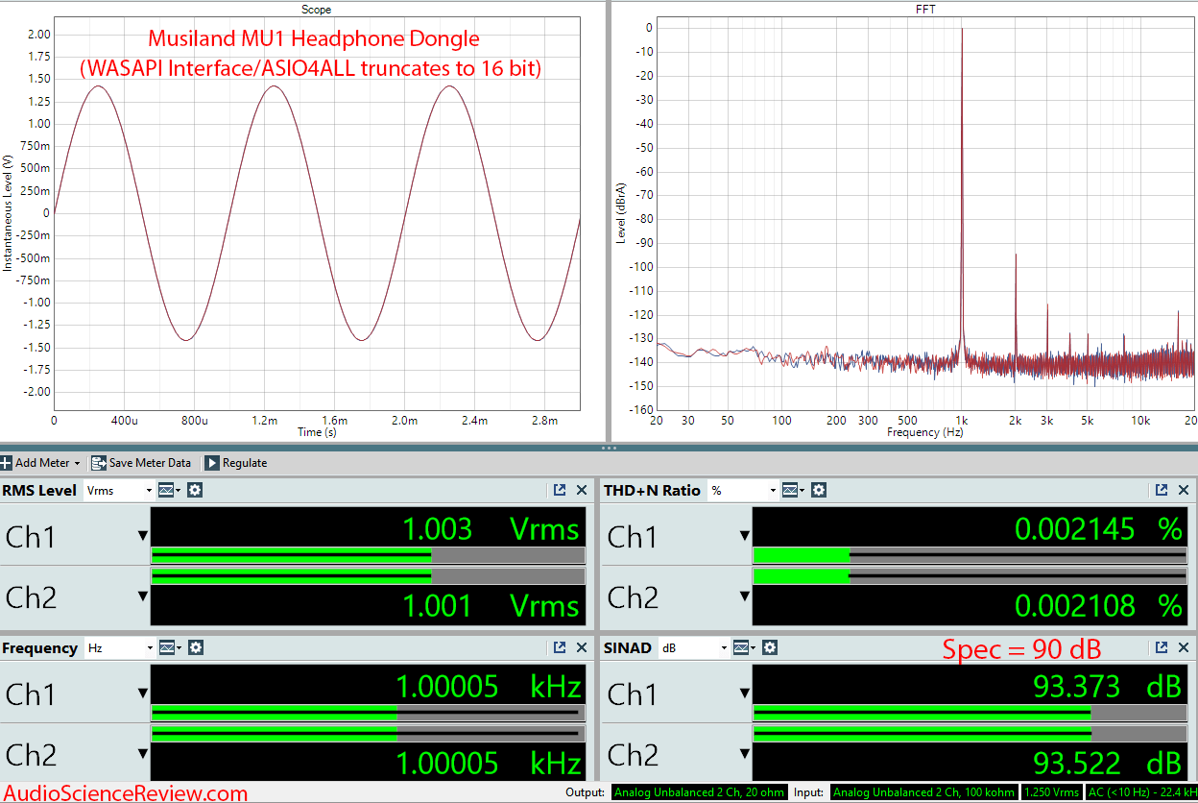Close the Frequency meter
Viewport: 1198px width, 803px height.
pyautogui.click(x=582, y=647)
